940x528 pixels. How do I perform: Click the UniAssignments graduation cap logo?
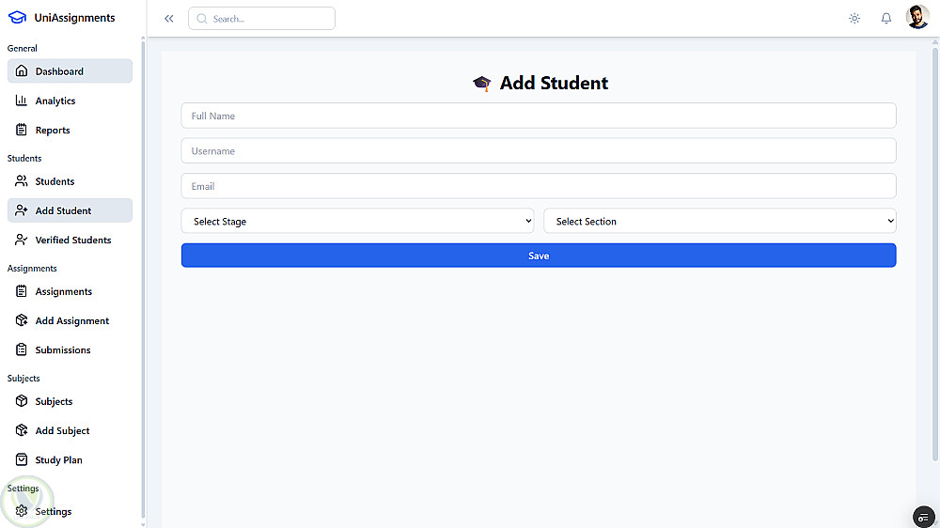(x=17, y=17)
